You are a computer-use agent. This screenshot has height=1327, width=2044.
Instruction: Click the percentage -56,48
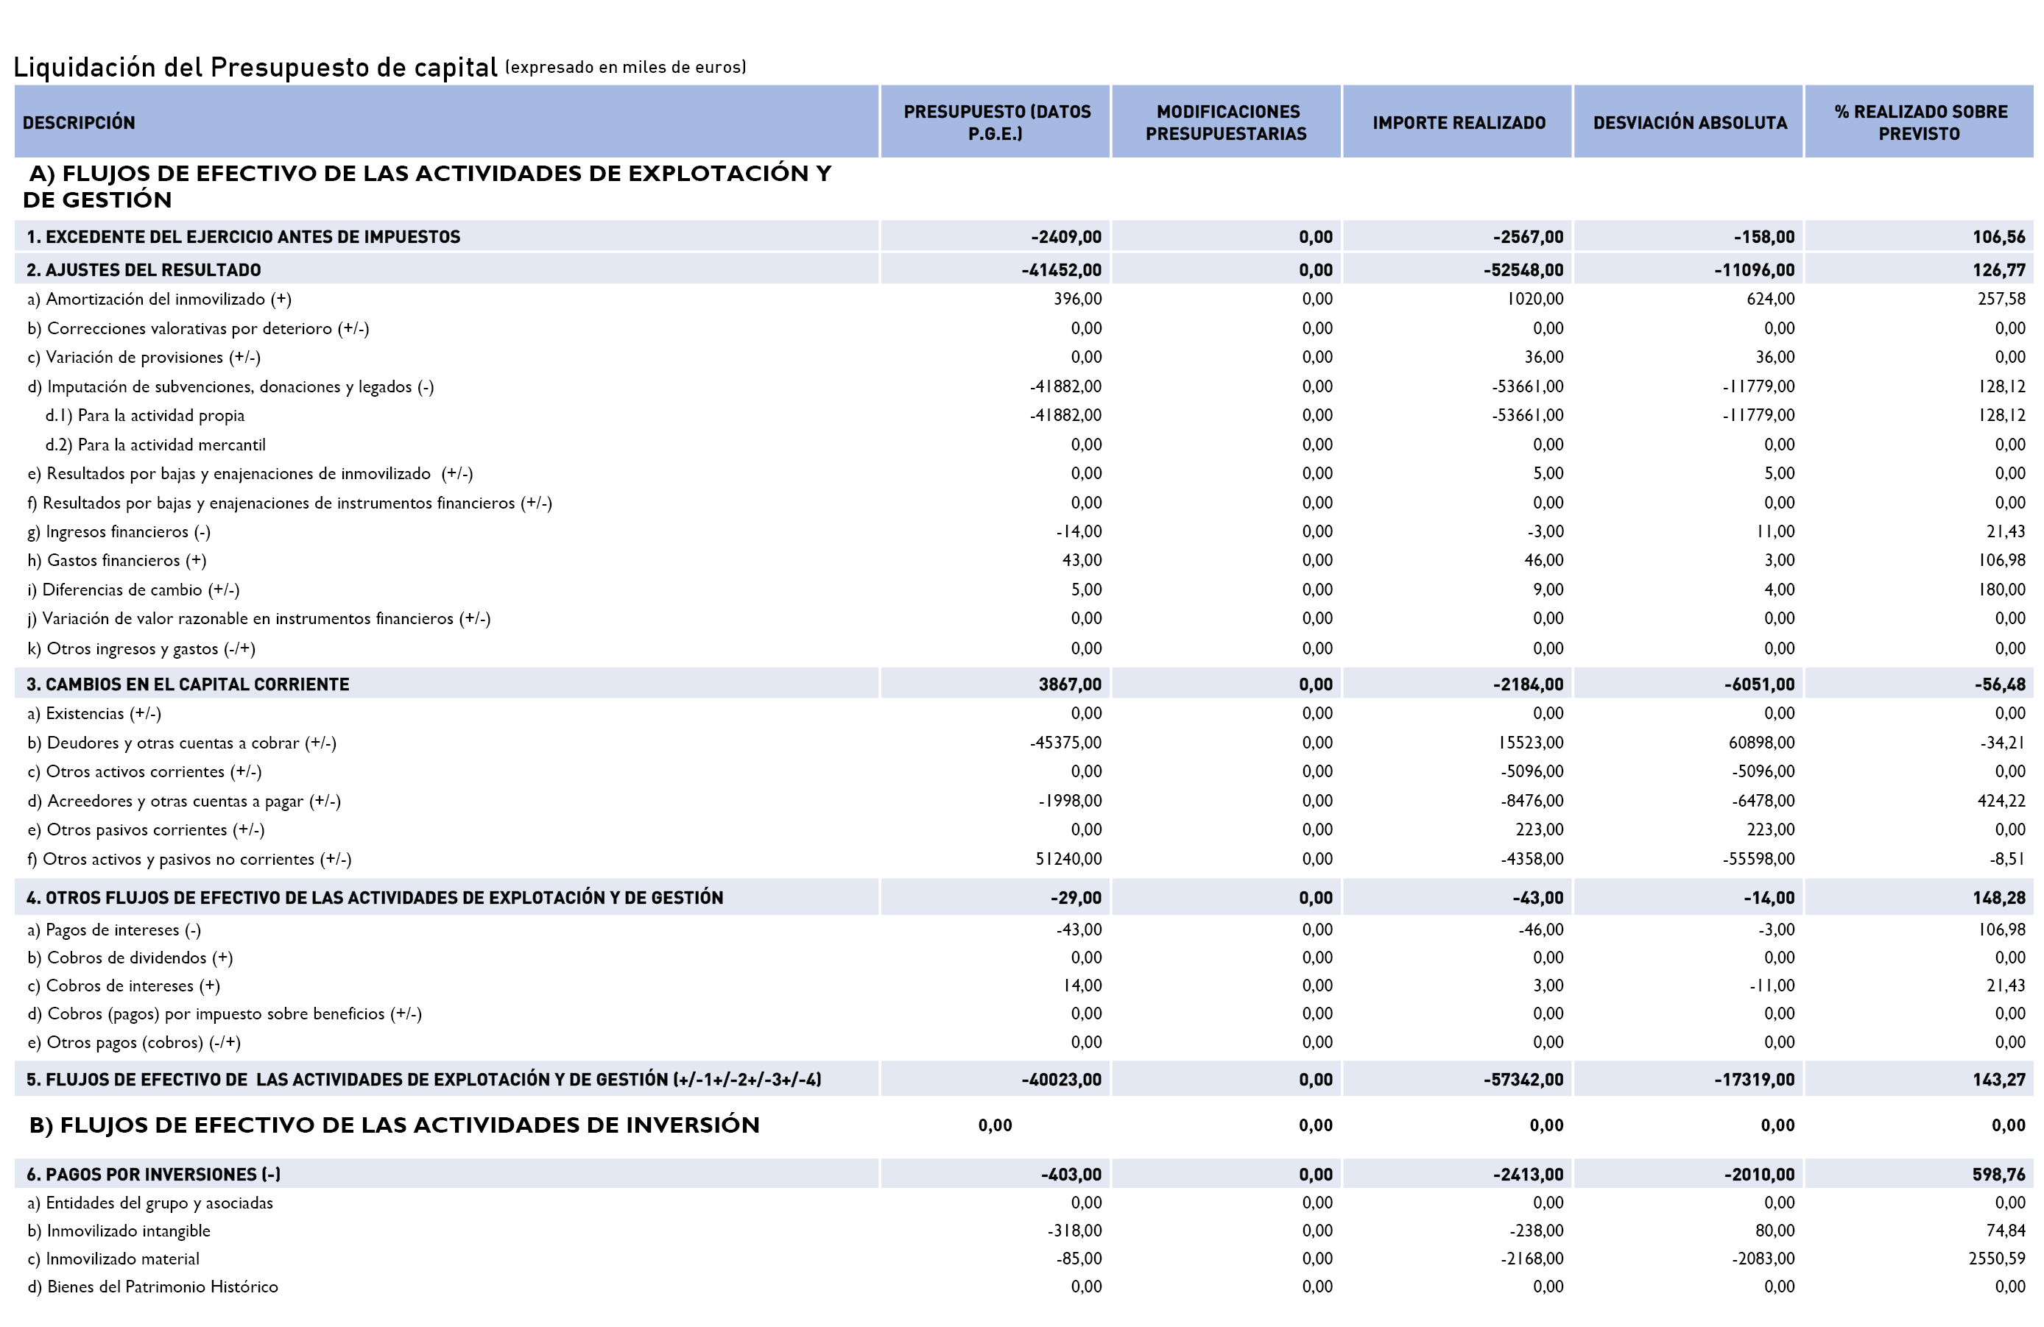1999,684
